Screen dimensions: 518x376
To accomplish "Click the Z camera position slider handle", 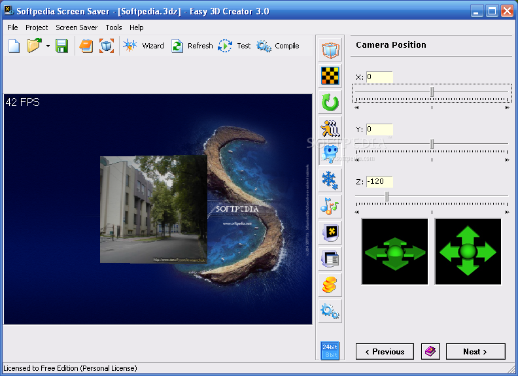I will [x=387, y=196].
